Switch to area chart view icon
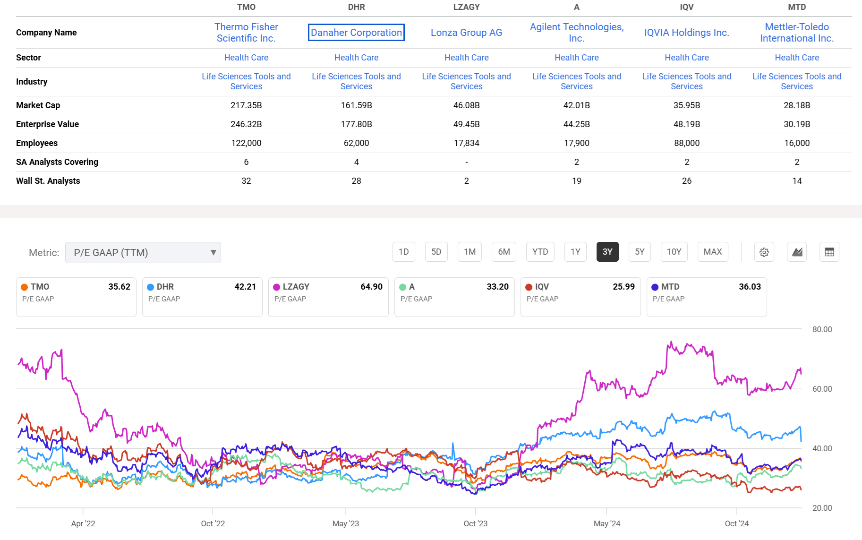This screenshot has height=540, width=862. [x=797, y=252]
